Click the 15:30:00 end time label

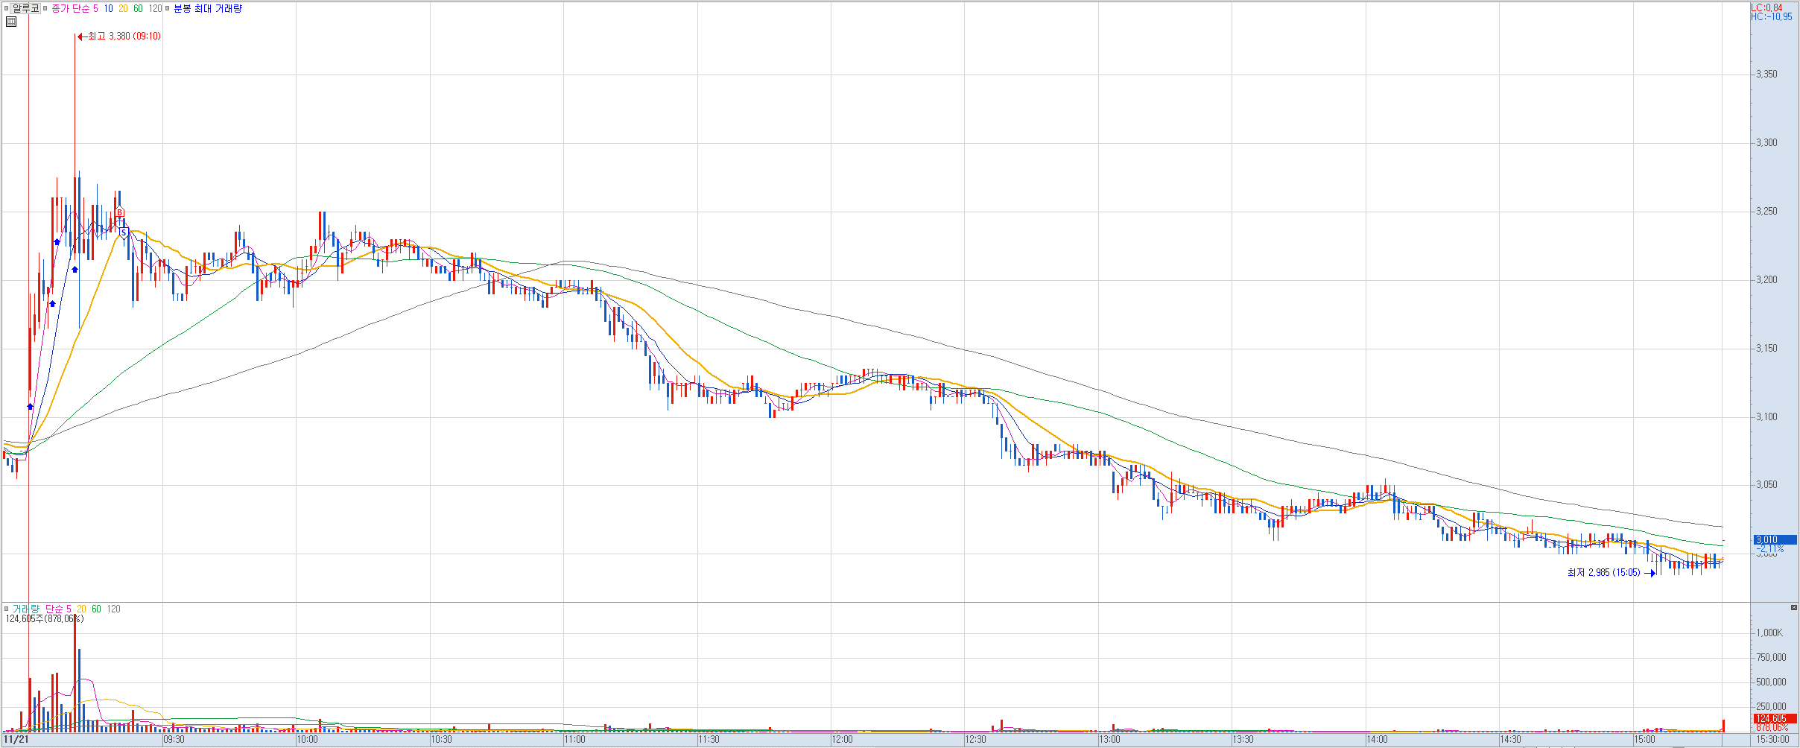click(1773, 740)
